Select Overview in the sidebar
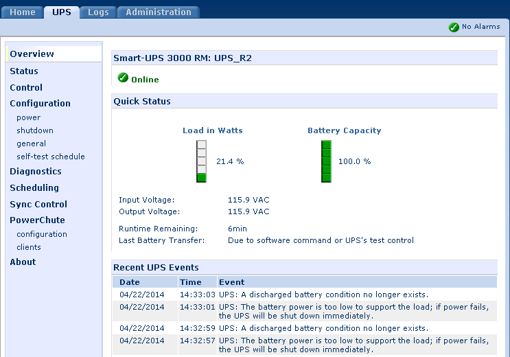The width and height of the screenshot is (510, 357). pos(32,54)
